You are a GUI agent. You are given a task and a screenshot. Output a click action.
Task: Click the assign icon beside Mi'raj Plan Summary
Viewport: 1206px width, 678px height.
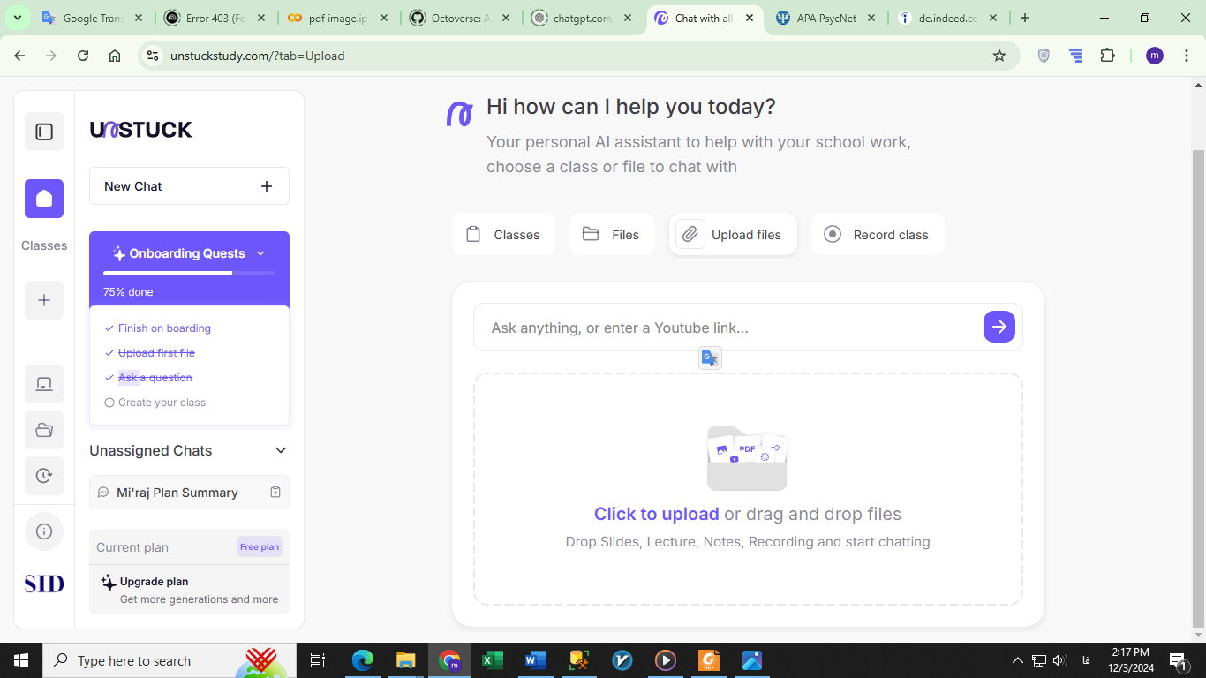tap(275, 492)
